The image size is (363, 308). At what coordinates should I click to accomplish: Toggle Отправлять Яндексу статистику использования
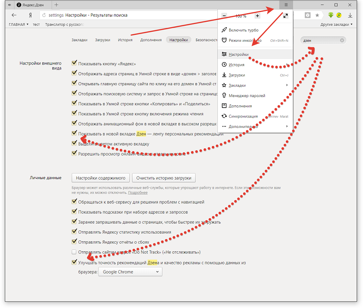click(x=74, y=231)
